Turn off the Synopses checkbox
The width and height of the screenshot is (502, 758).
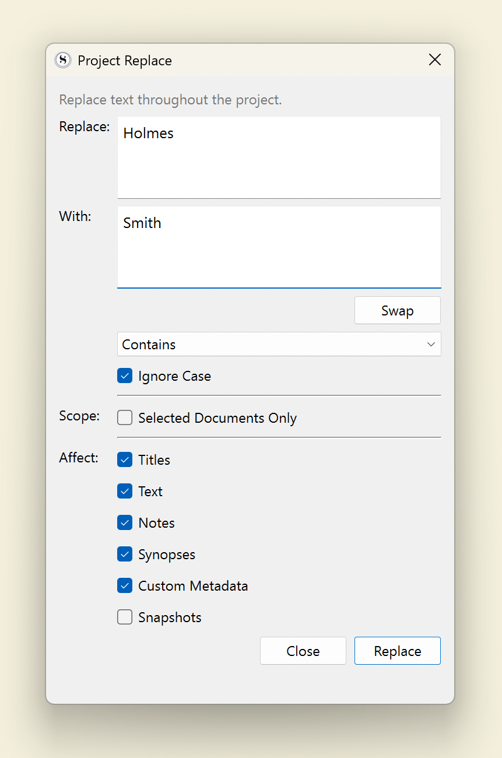tap(125, 555)
